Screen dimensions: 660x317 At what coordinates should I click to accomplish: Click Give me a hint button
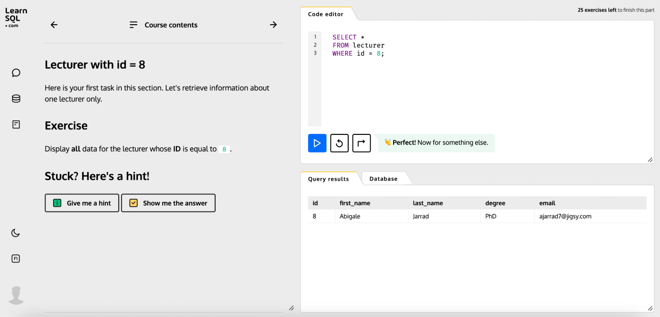pos(82,203)
